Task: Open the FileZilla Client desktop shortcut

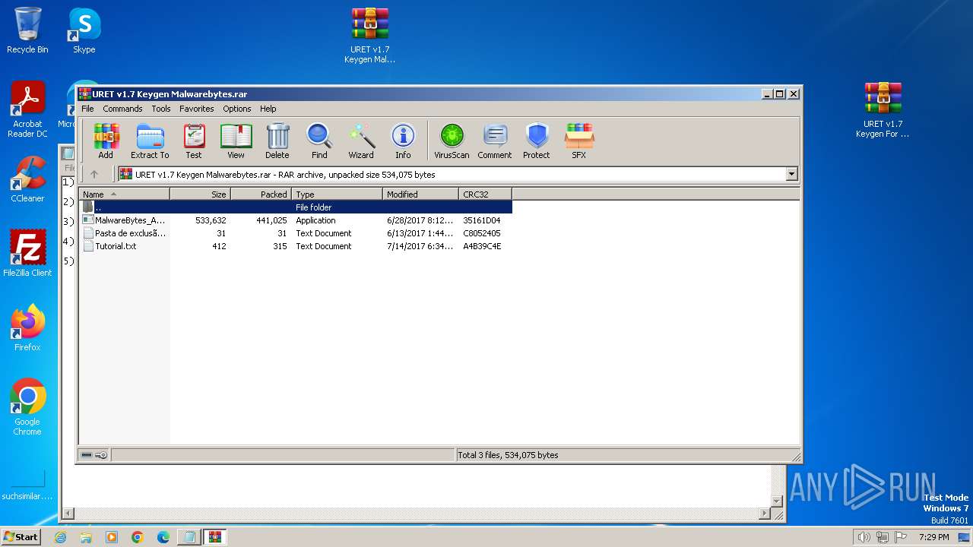Action: click(x=27, y=253)
